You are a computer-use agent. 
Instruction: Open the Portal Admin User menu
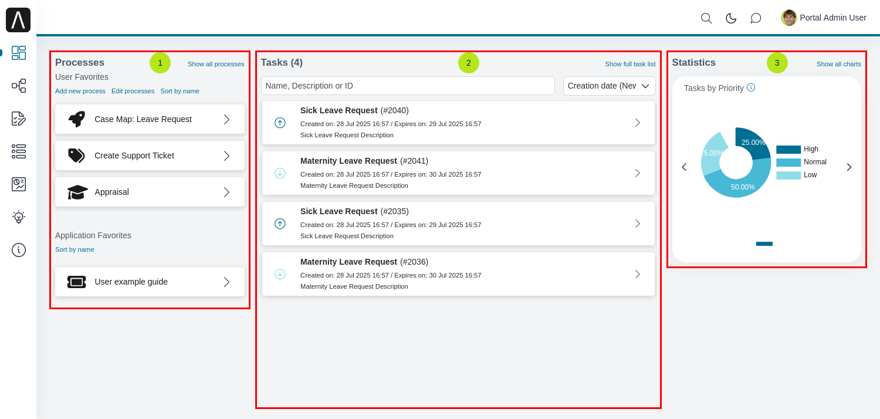coord(824,18)
